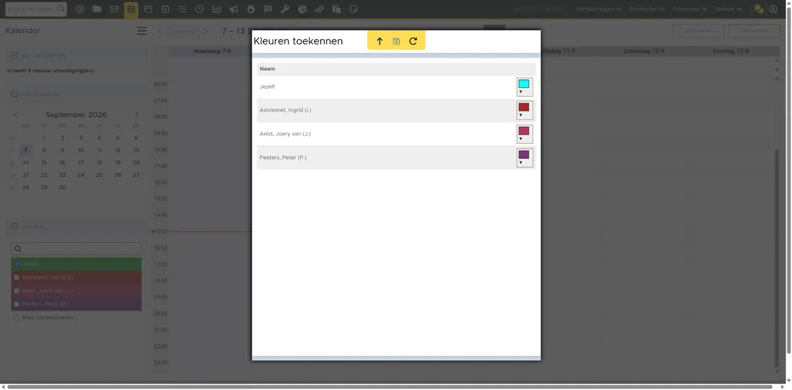Image resolution: width=792 pixels, height=390 pixels.
Task: Open the chat bubbles icon
Action: 759,9
